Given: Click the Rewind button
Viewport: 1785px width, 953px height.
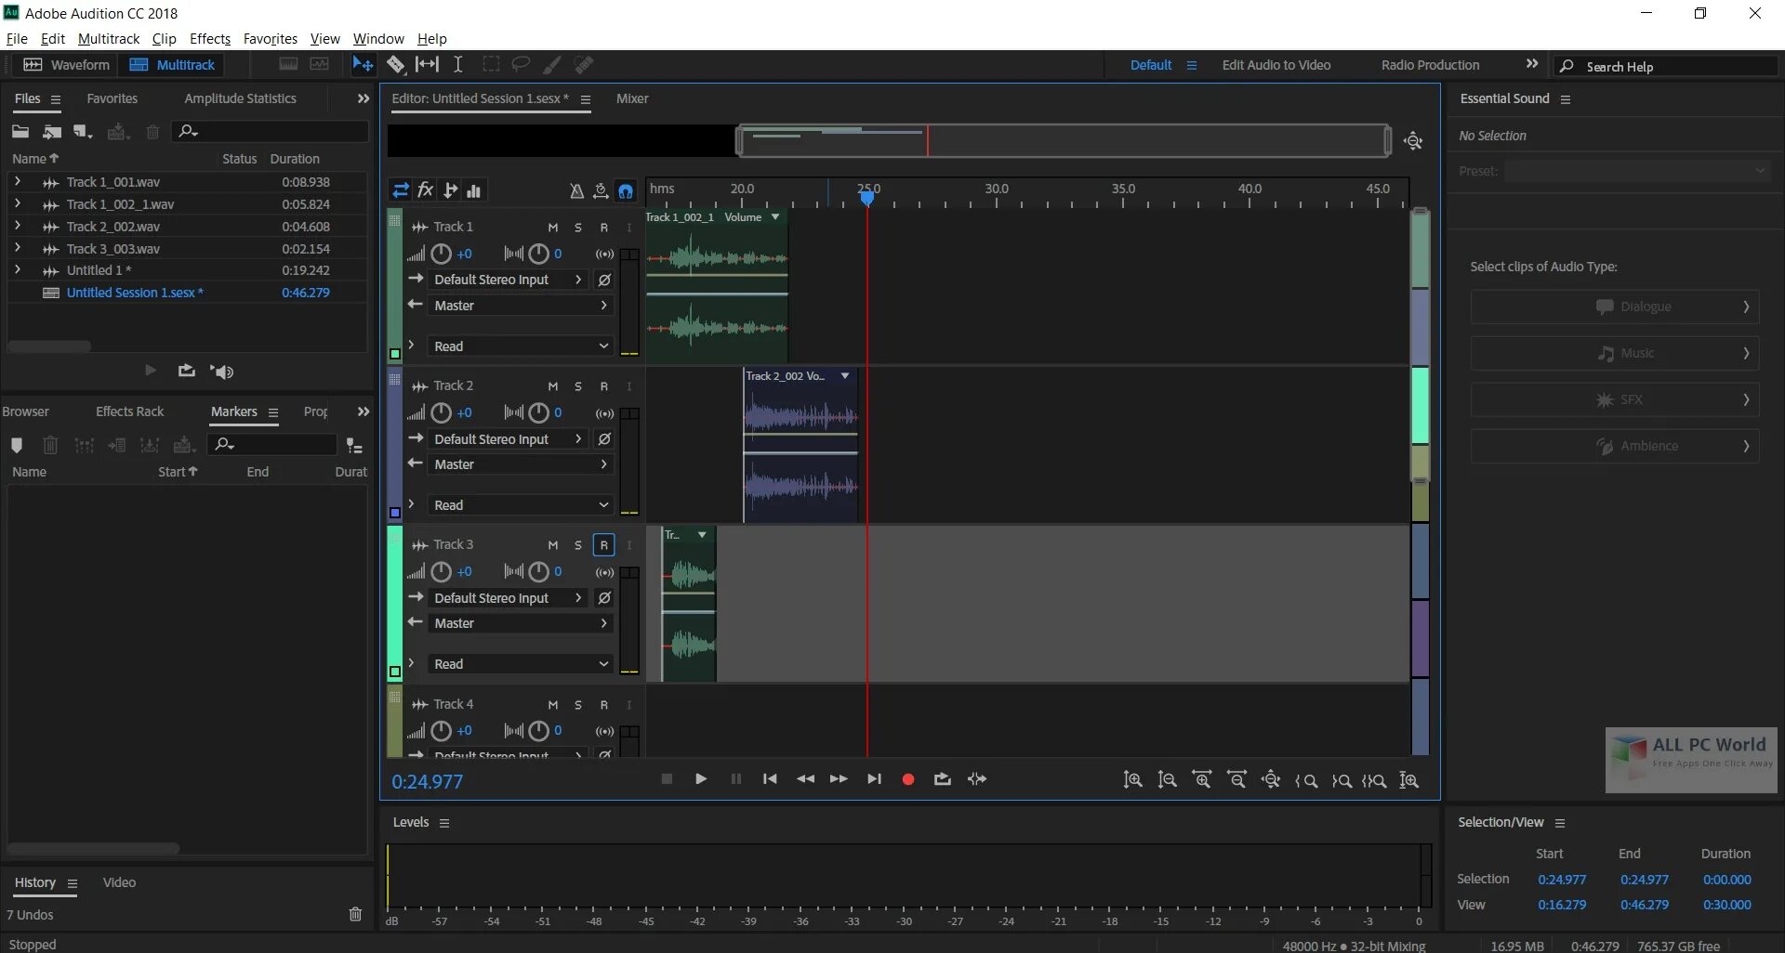Looking at the screenshot, I should 805,779.
